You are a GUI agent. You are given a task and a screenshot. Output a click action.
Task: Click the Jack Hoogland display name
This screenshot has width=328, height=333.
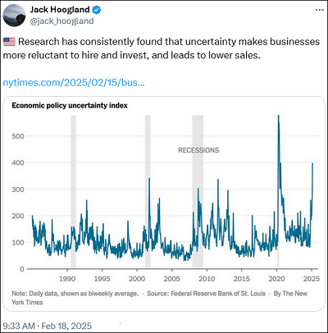click(60, 10)
